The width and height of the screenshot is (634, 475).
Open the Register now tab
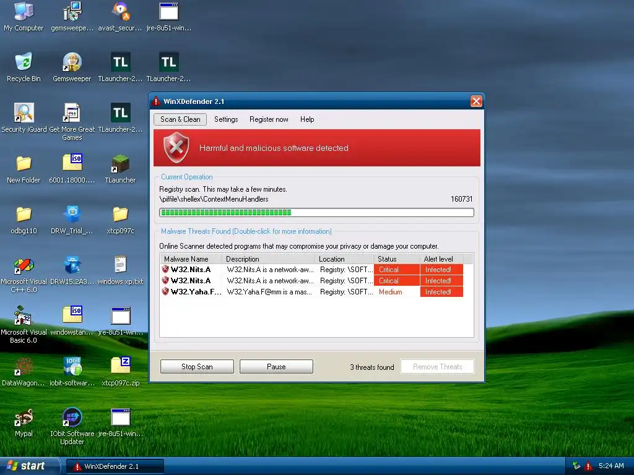click(x=269, y=119)
